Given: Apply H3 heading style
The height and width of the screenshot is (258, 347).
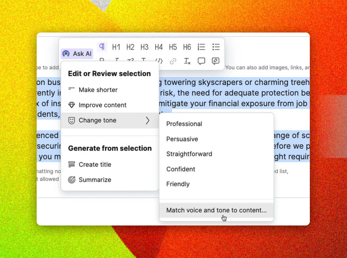Looking at the screenshot, I should point(144,47).
